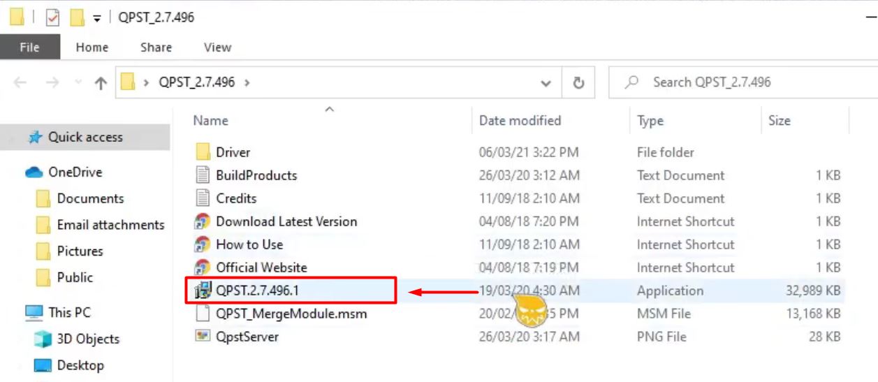Image resolution: width=878 pixels, height=382 pixels.
Task: Click the This PC monitor icon
Action: 34,312
